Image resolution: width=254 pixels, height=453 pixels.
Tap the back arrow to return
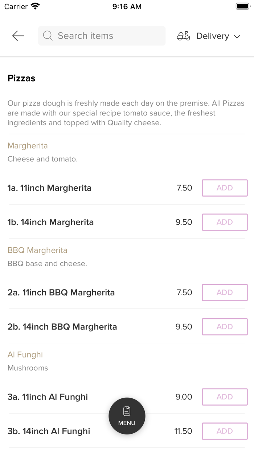coord(17,36)
